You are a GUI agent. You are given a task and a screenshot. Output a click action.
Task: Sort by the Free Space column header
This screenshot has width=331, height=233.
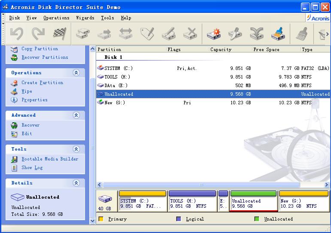pyautogui.click(x=276, y=50)
